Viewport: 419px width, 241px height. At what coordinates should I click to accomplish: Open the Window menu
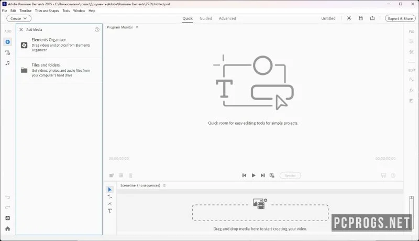click(x=79, y=11)
